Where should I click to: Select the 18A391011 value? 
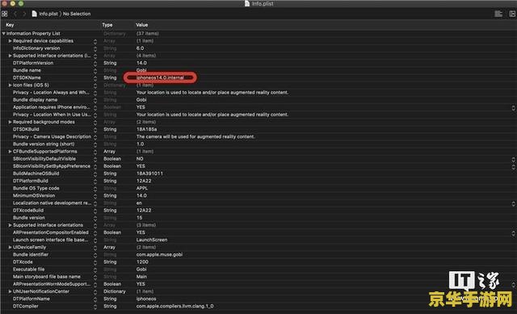(149, 174)
